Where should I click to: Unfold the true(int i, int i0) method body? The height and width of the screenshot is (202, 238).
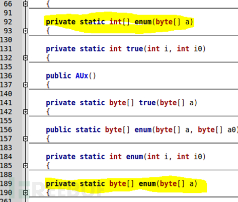[26, 58]
